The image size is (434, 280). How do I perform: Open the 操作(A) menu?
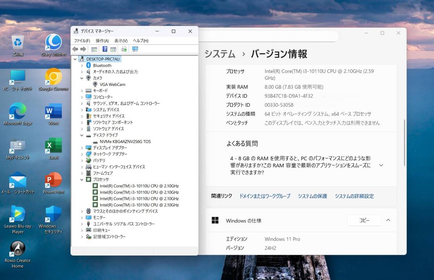point(102,41)
